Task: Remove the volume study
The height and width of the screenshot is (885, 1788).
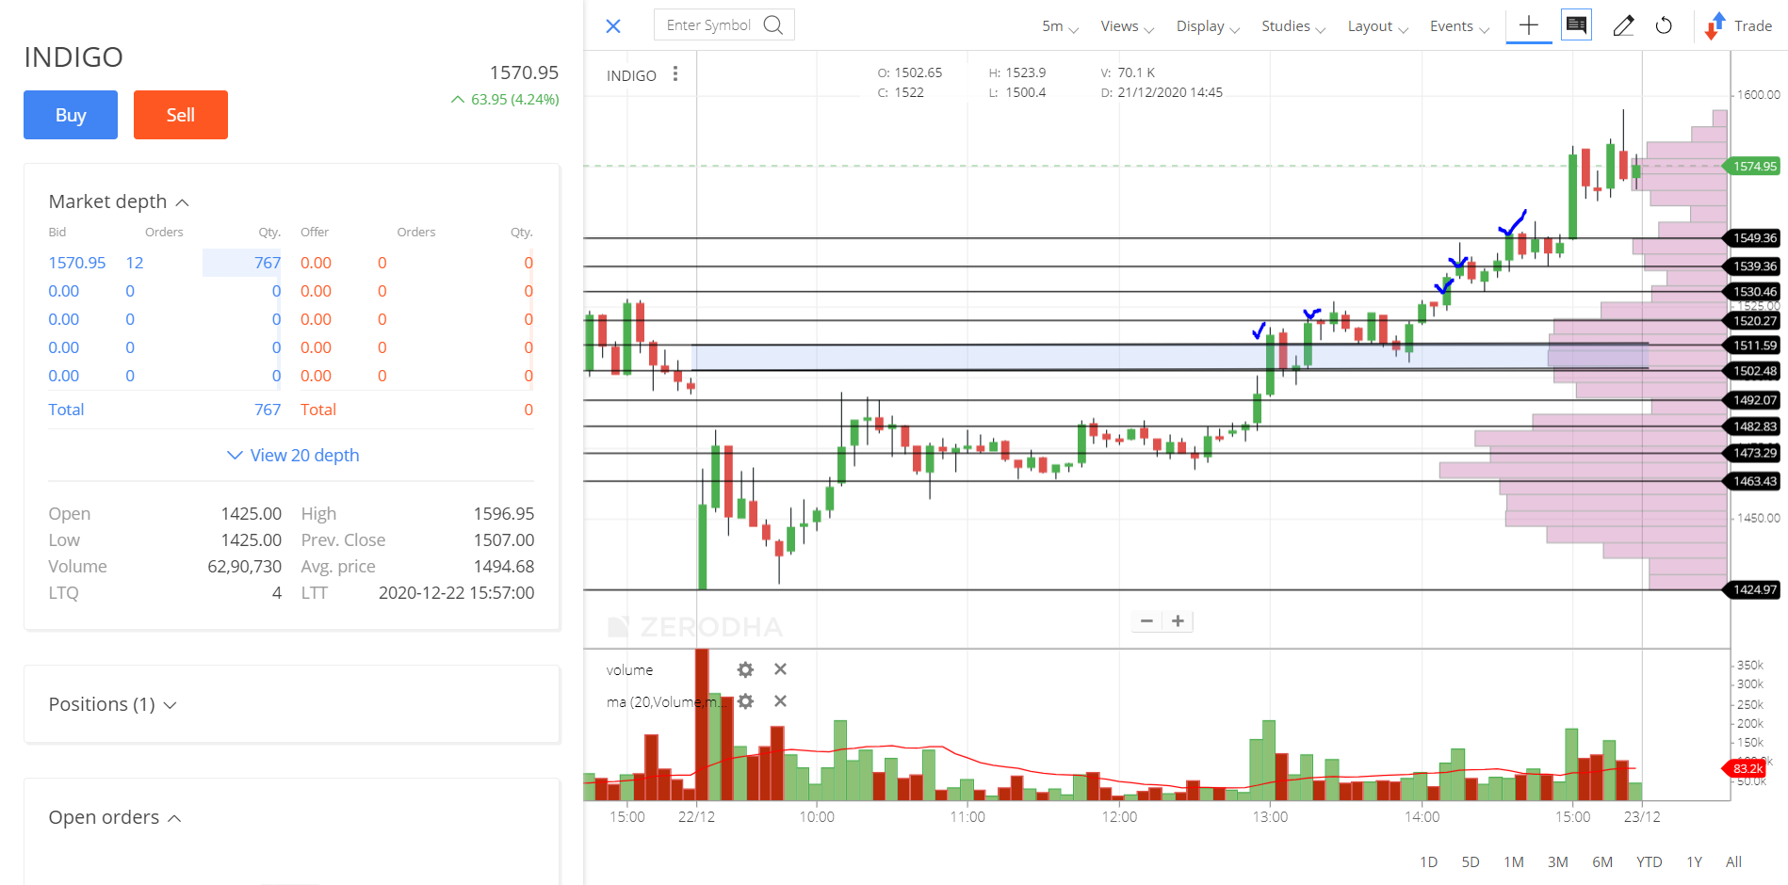Action: [x=780, y=669]
